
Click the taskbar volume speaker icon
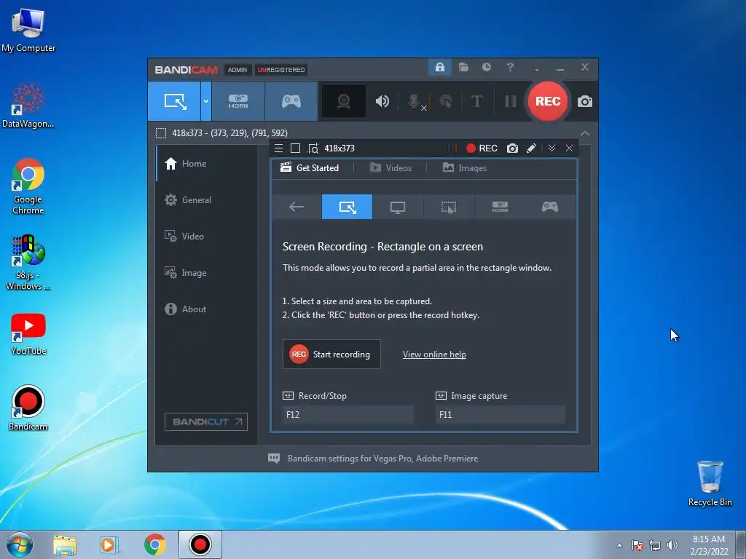coord(672,545)
